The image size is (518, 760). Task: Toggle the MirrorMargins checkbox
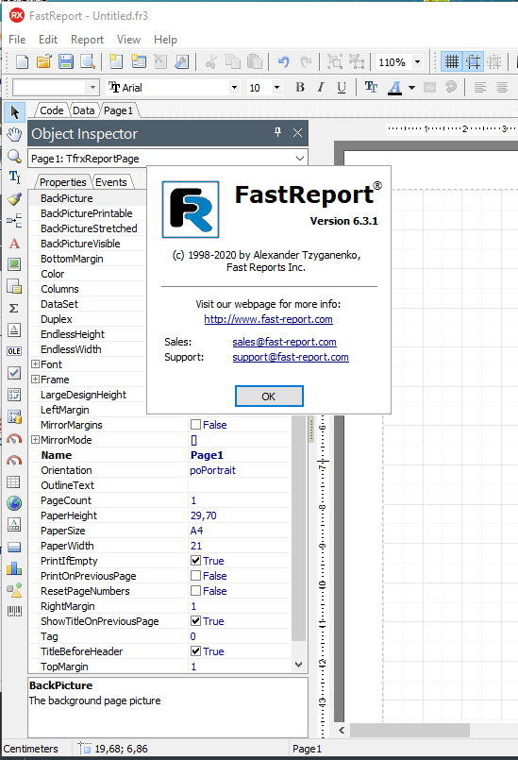point(195,425)
